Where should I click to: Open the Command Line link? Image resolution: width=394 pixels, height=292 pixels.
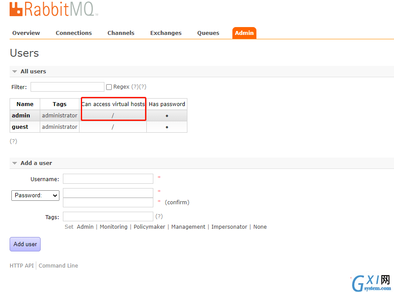58,266
